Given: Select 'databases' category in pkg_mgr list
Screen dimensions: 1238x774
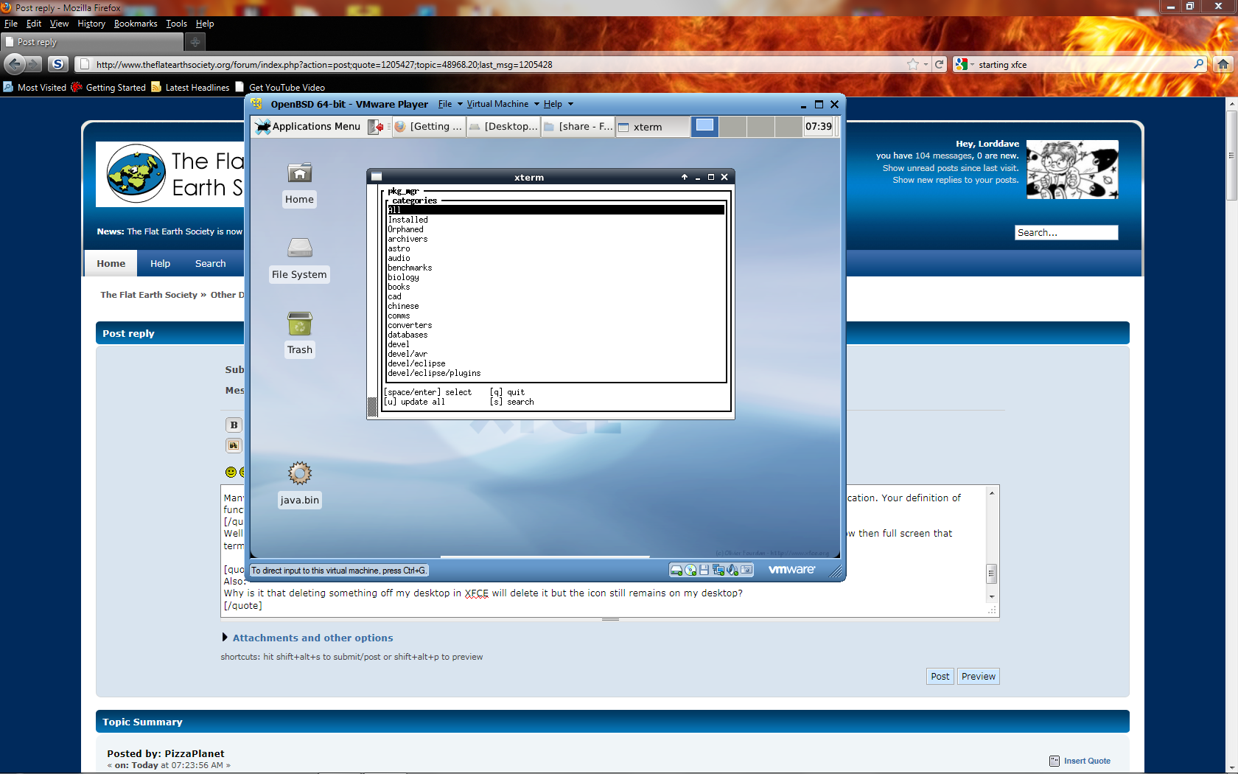Looking at the screenshot, I should pyautogui.click(x=556, y=335).
